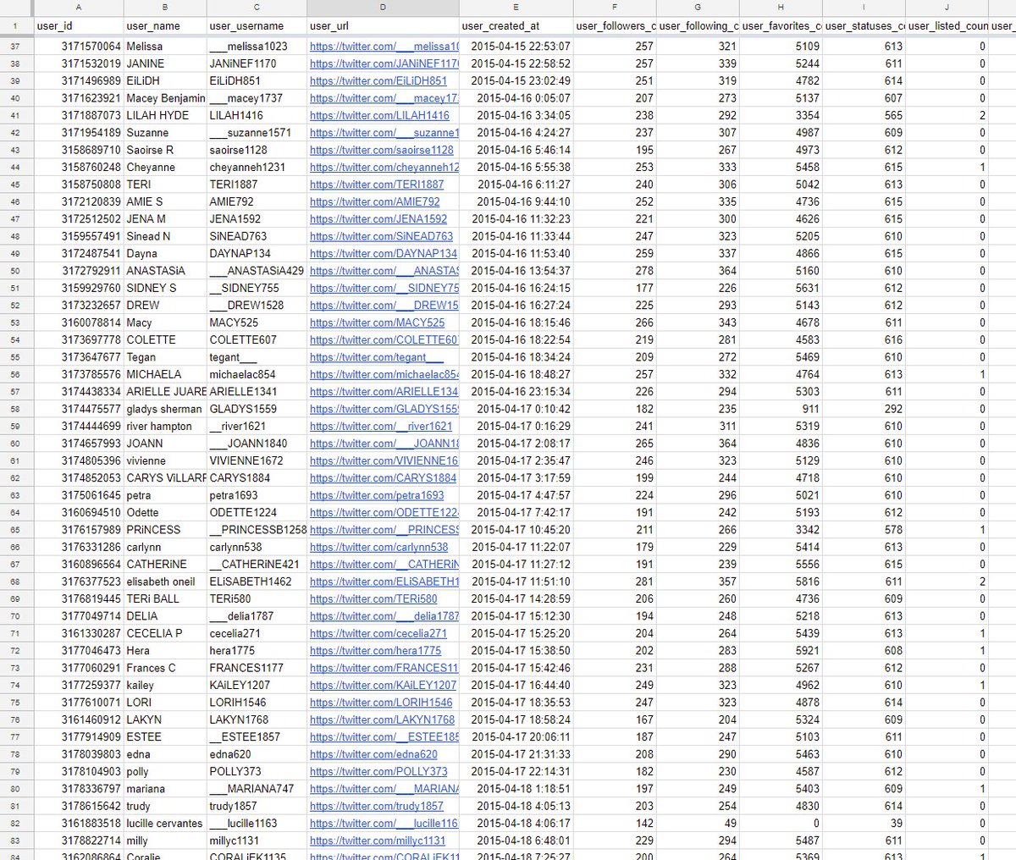The width and height of the screenshot is (1016, 860).
Task: Select following cell 49 in lucille row
Action: tap(698, 824)
